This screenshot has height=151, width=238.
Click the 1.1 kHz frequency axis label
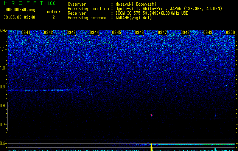tap(3, 49)
